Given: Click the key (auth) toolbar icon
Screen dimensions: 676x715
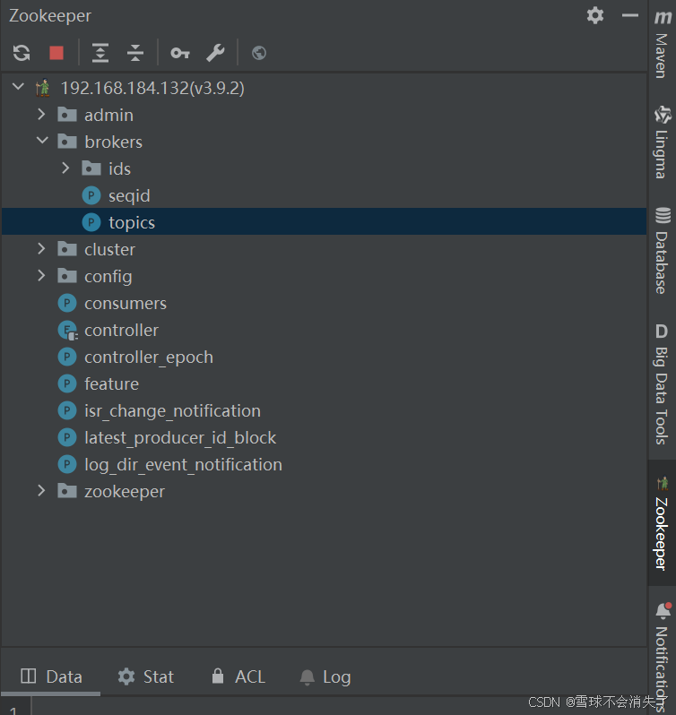Looking at the screenshot, I should click(x=180, y=54).
